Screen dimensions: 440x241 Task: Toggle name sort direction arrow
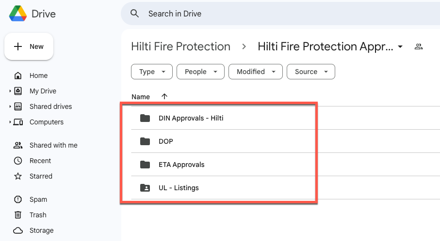click(x=164, y=97)
